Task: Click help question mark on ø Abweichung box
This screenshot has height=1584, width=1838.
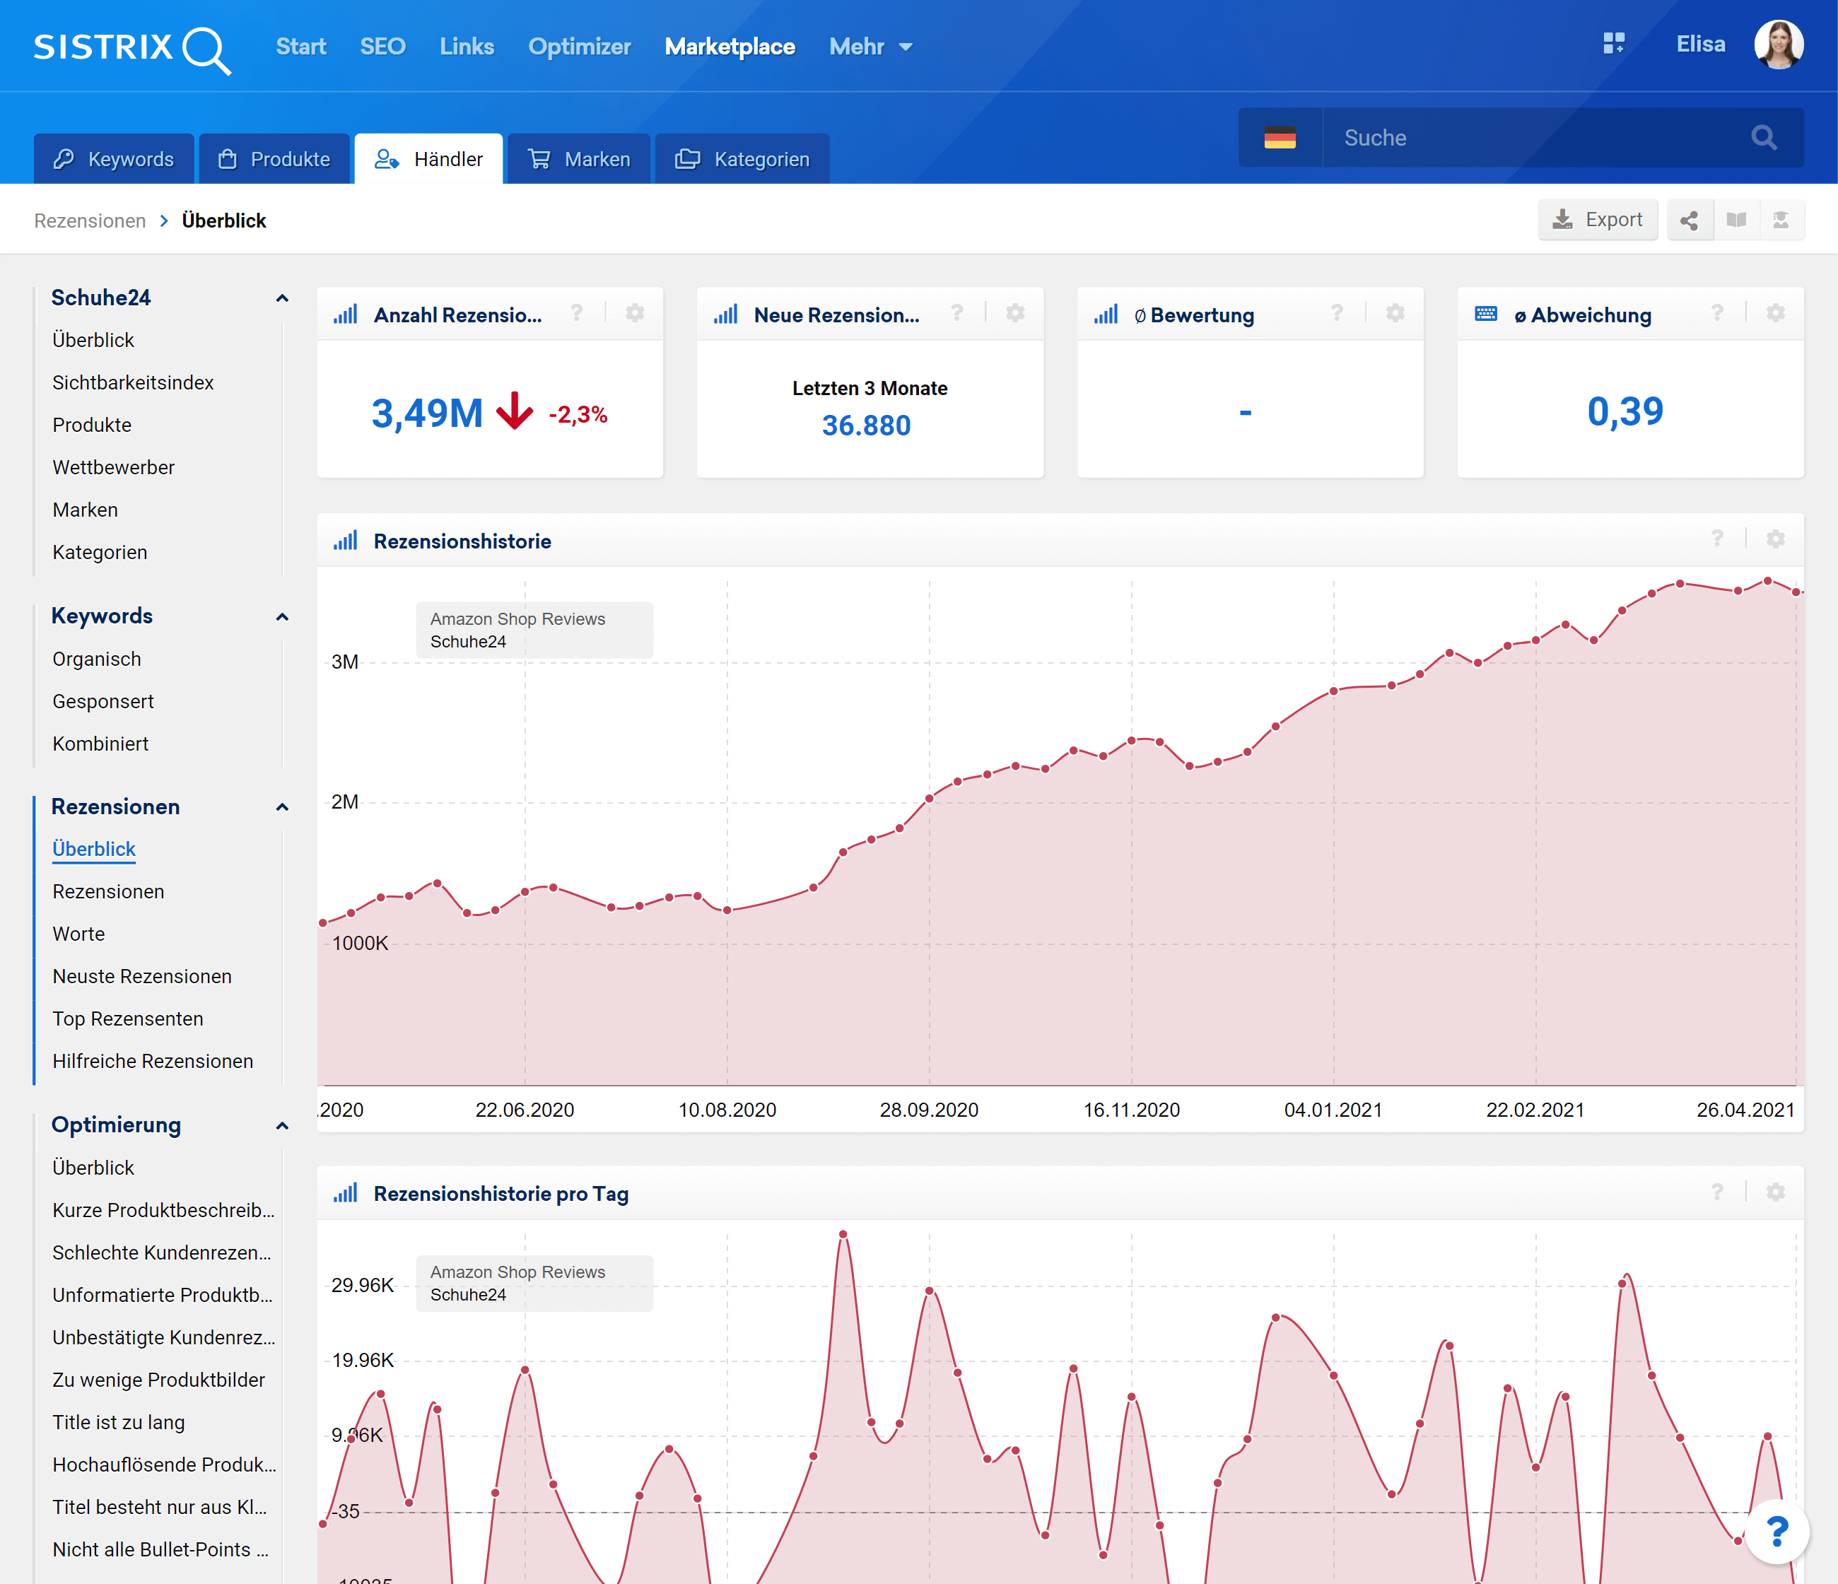Action: pos(1717,313)
